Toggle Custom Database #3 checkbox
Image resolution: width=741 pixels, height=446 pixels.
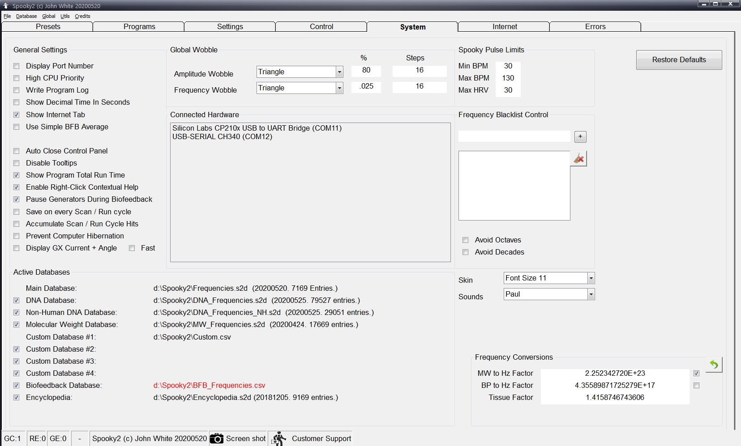17,361
